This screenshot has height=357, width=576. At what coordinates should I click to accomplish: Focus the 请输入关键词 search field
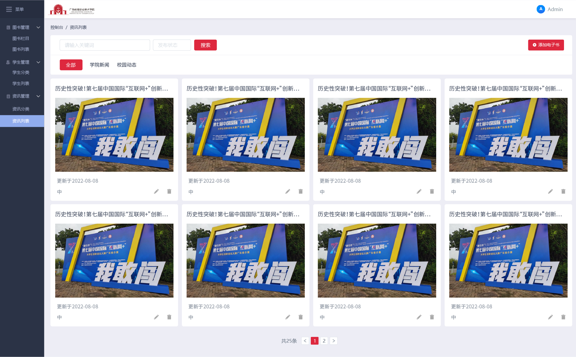105,45
